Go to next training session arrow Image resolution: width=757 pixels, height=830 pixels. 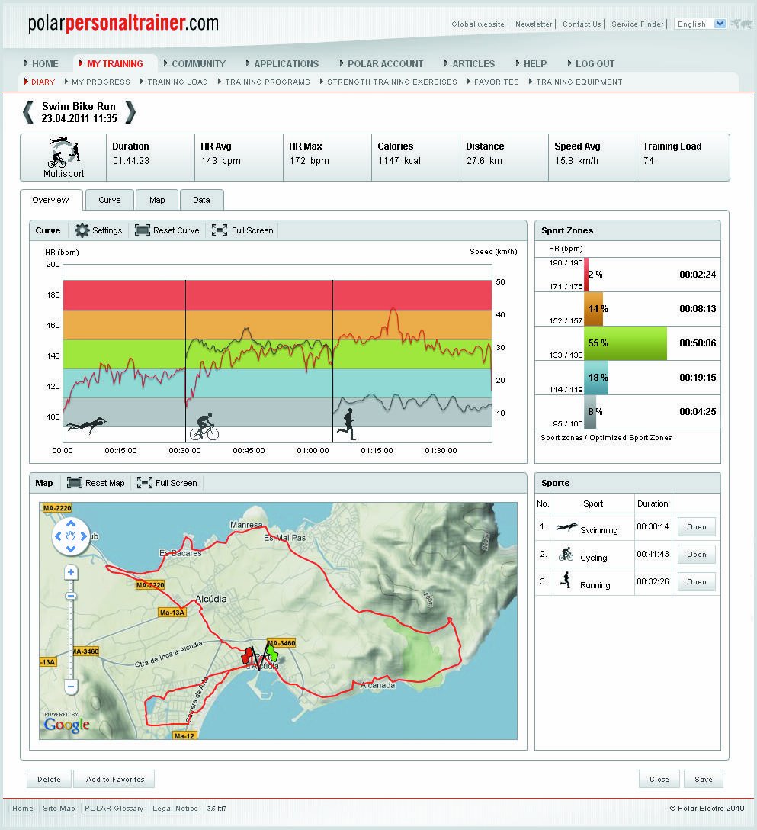click(x=130, y=112)
